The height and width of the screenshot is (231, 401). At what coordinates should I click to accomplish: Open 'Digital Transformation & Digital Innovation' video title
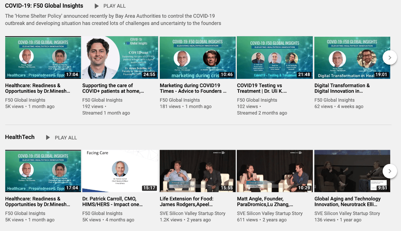pyautogui.click(x=342, y=88)
